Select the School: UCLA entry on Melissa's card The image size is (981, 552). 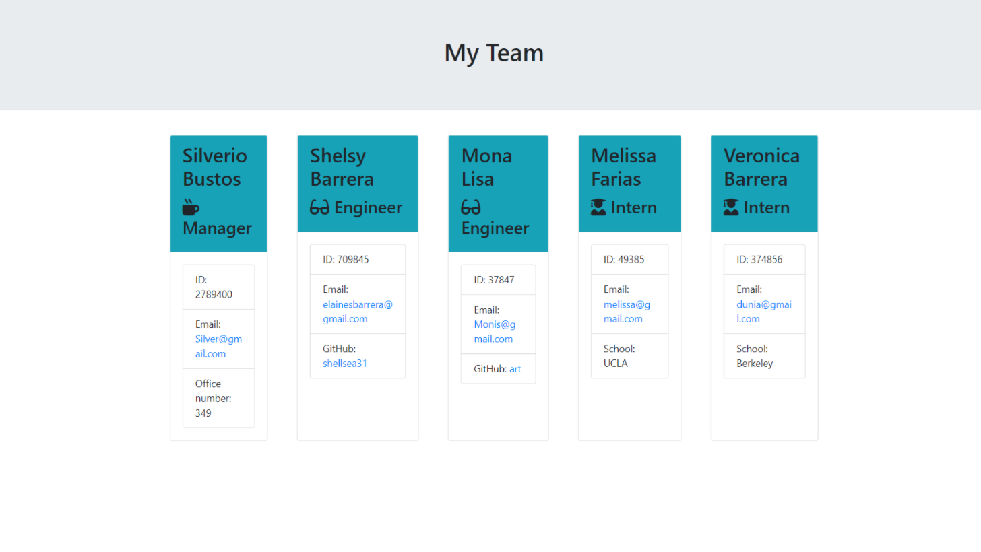(x=629, y=355)
